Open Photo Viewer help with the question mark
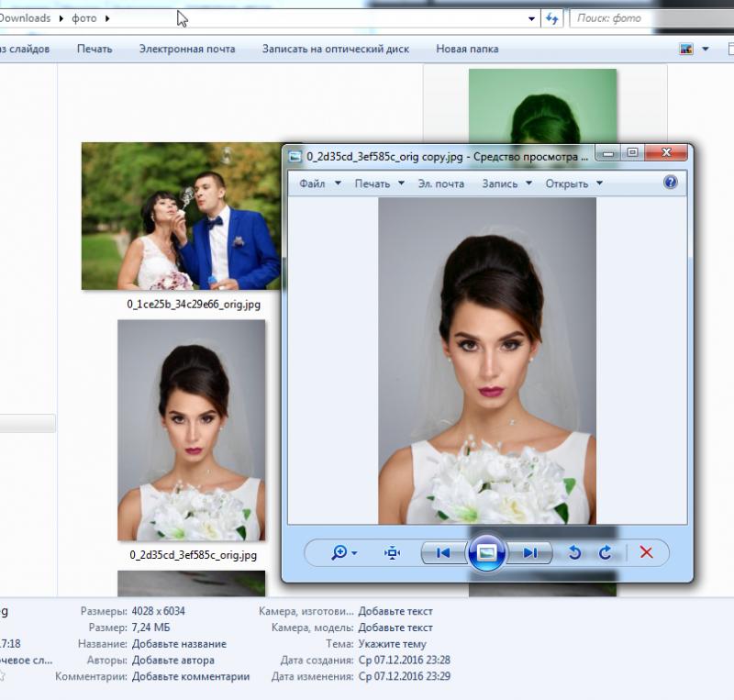 671,183
